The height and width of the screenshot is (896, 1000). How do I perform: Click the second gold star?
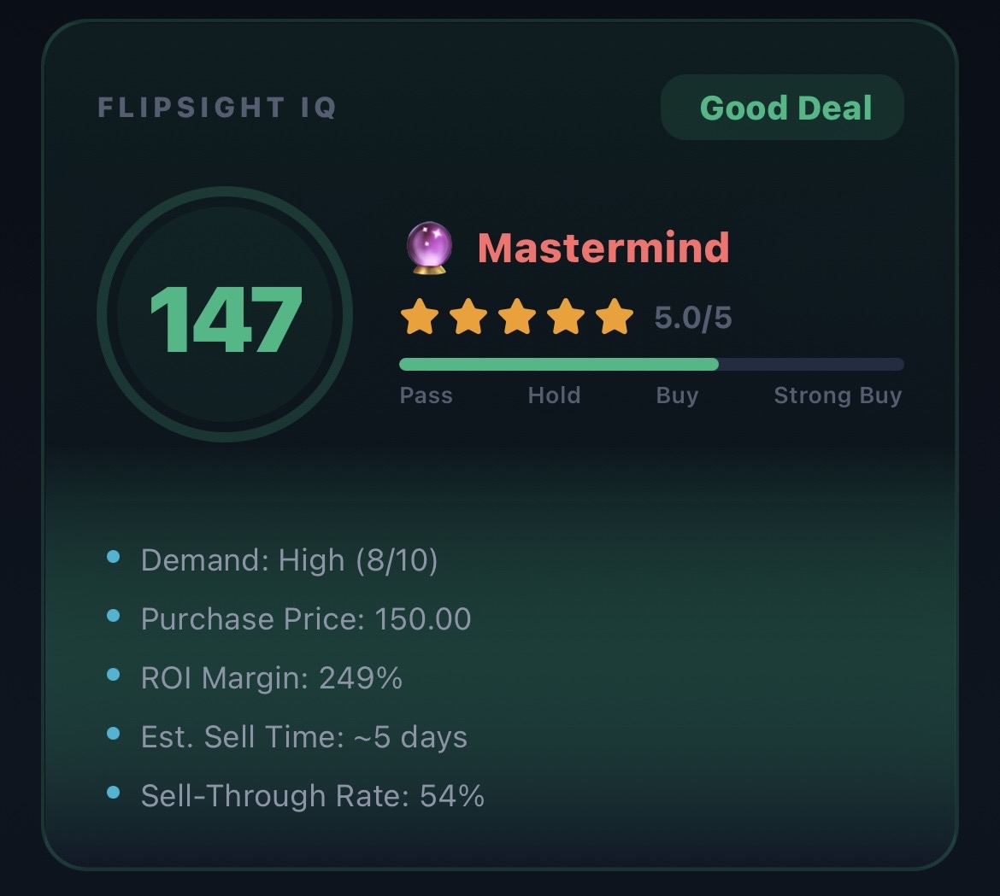468,318
